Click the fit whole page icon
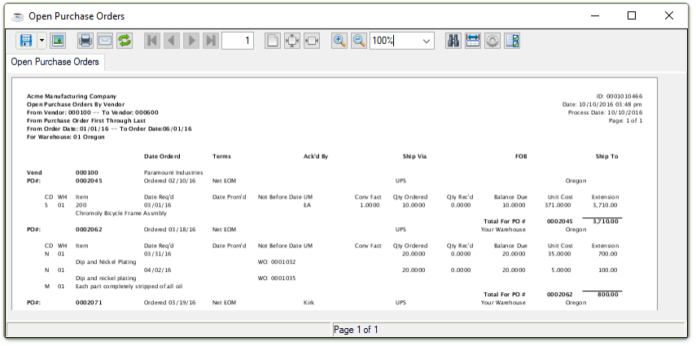 coord(292,40)
